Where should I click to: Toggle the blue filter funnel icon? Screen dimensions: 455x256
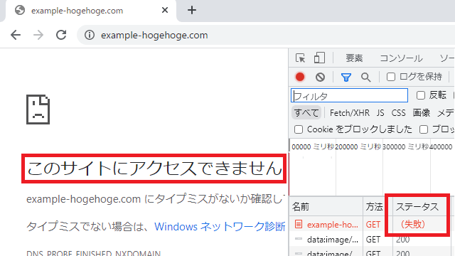tap(346, 78)
